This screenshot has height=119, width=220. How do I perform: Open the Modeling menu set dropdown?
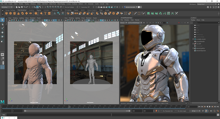coord(7,7)
